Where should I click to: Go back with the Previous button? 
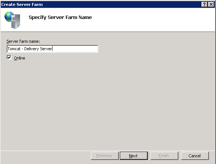pyautogui.click(x=105, y=156)
